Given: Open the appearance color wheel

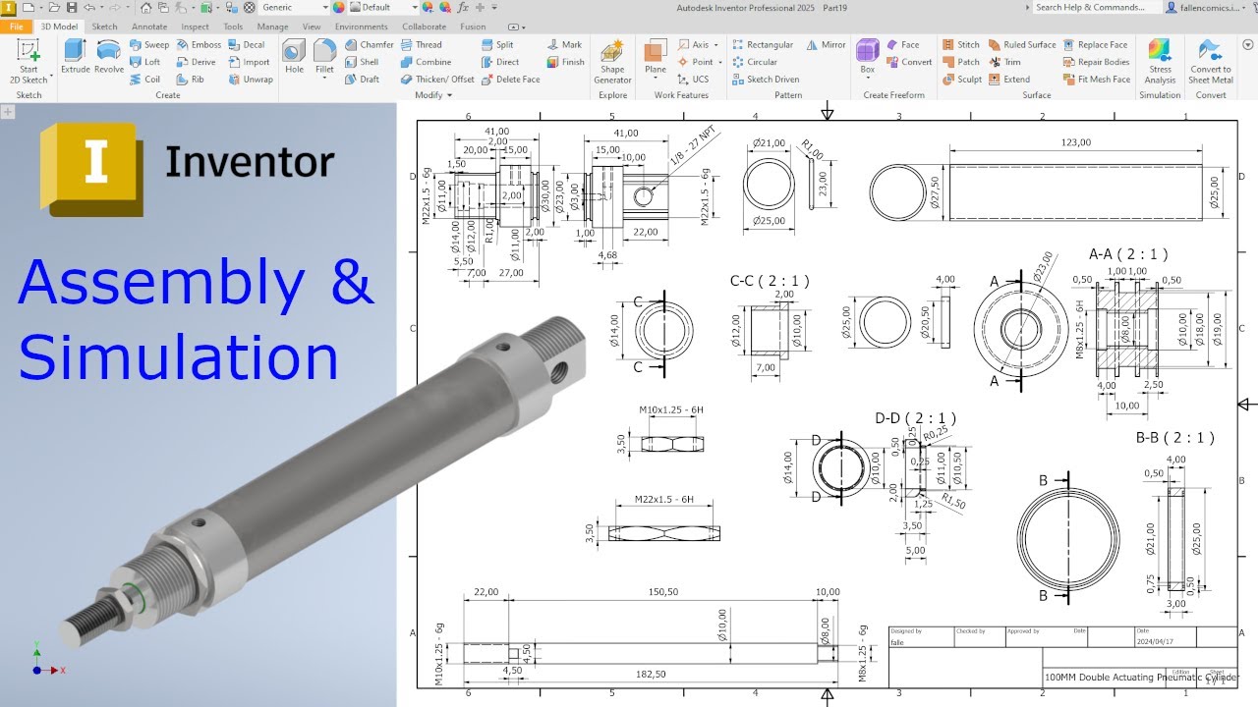Looking at the screenshot, I should tap(339, 7).
